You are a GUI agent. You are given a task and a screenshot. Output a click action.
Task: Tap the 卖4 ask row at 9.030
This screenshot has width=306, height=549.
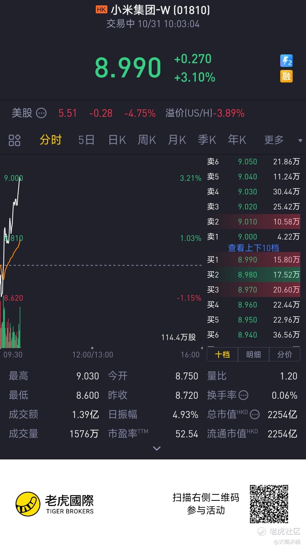[253, 192]
